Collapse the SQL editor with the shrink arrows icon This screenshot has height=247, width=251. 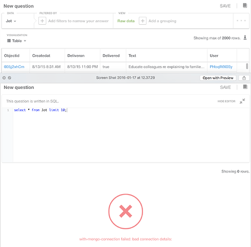coord(242,101)
